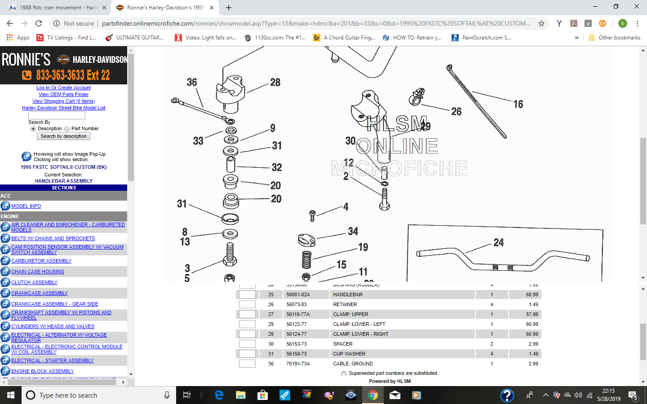Select Ronnie's Harley-Davidson browser tab

(164, 8)
